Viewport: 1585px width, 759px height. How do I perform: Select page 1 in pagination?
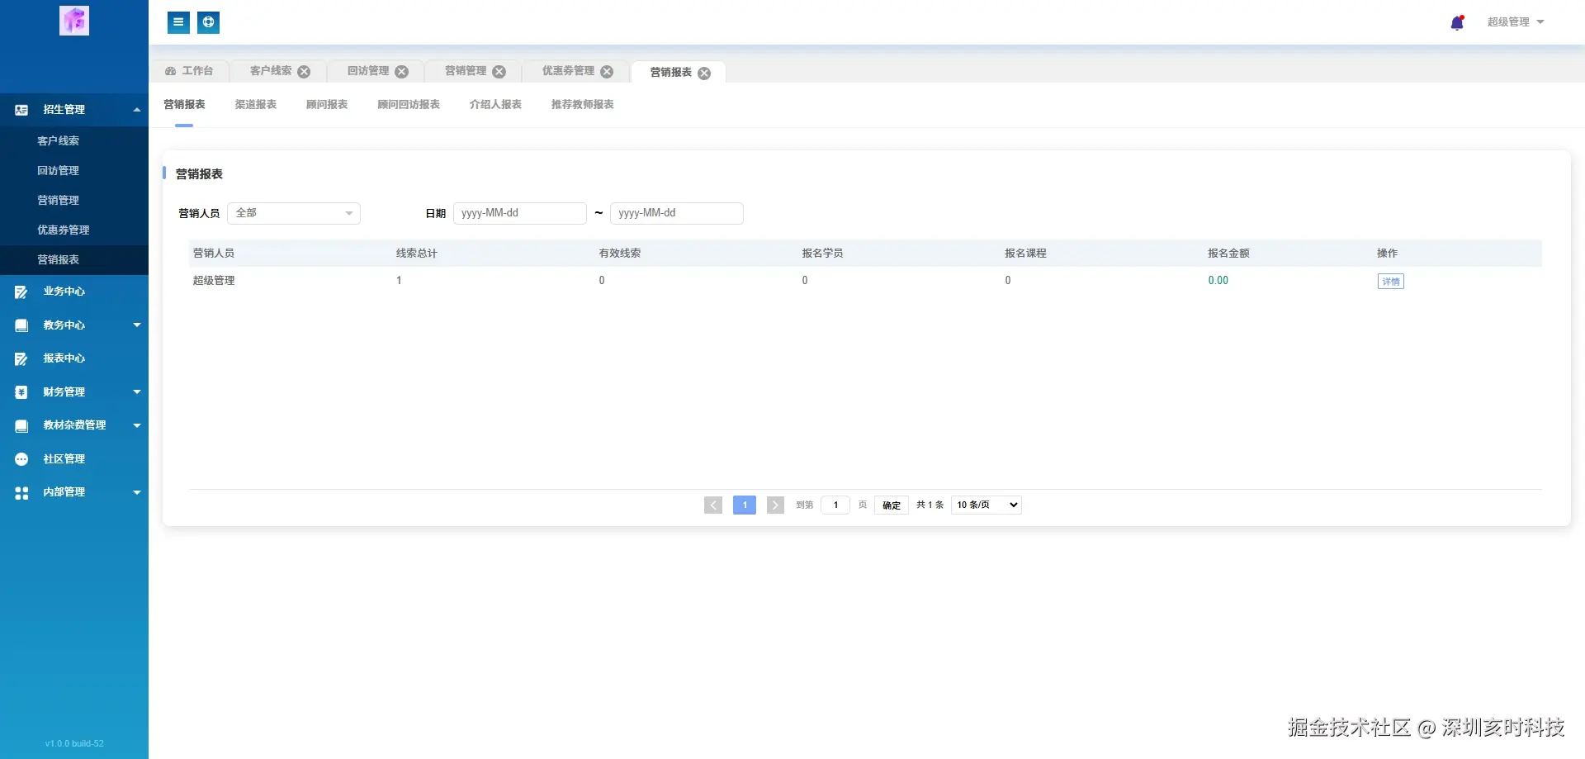[x=745, y=505]
